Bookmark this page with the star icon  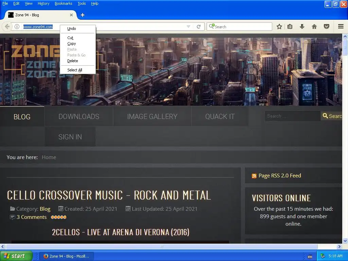pos(279,27)
